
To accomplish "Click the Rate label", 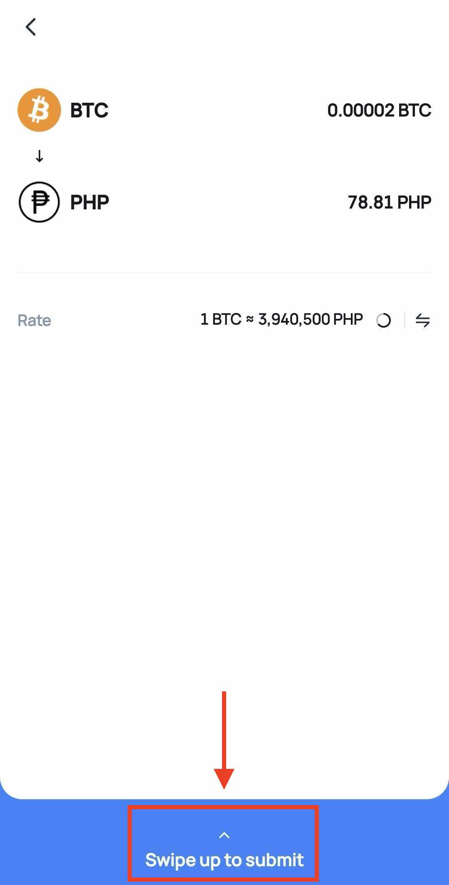I will [x=34, y=321].
